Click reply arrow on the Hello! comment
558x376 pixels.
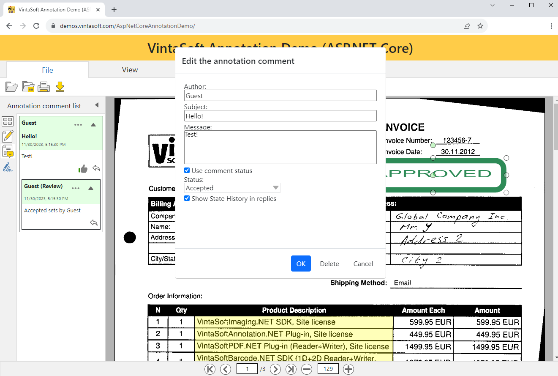[x=96, y=169]
